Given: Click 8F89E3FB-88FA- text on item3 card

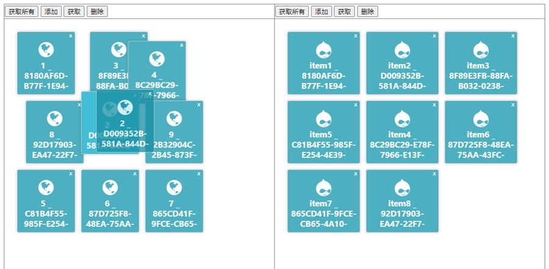Looking at the screenshot, I should [481, 76].
